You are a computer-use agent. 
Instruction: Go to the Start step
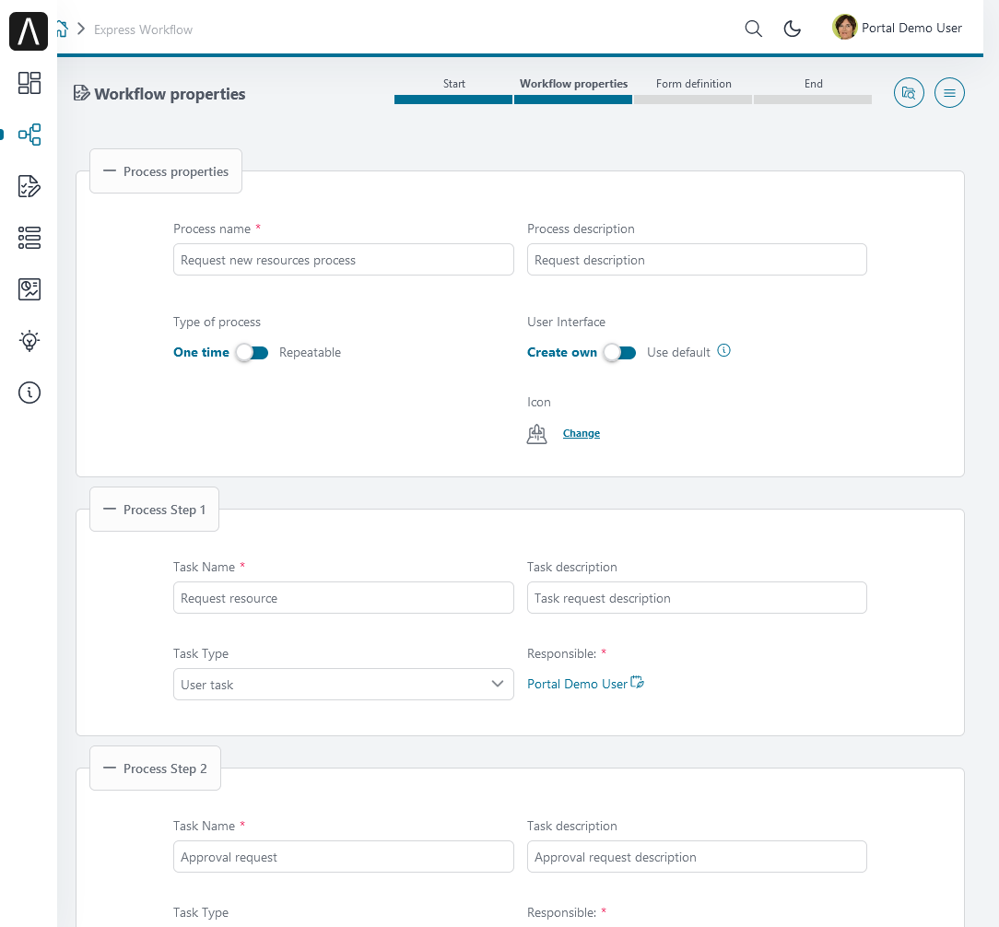click(x=453, y=90)
